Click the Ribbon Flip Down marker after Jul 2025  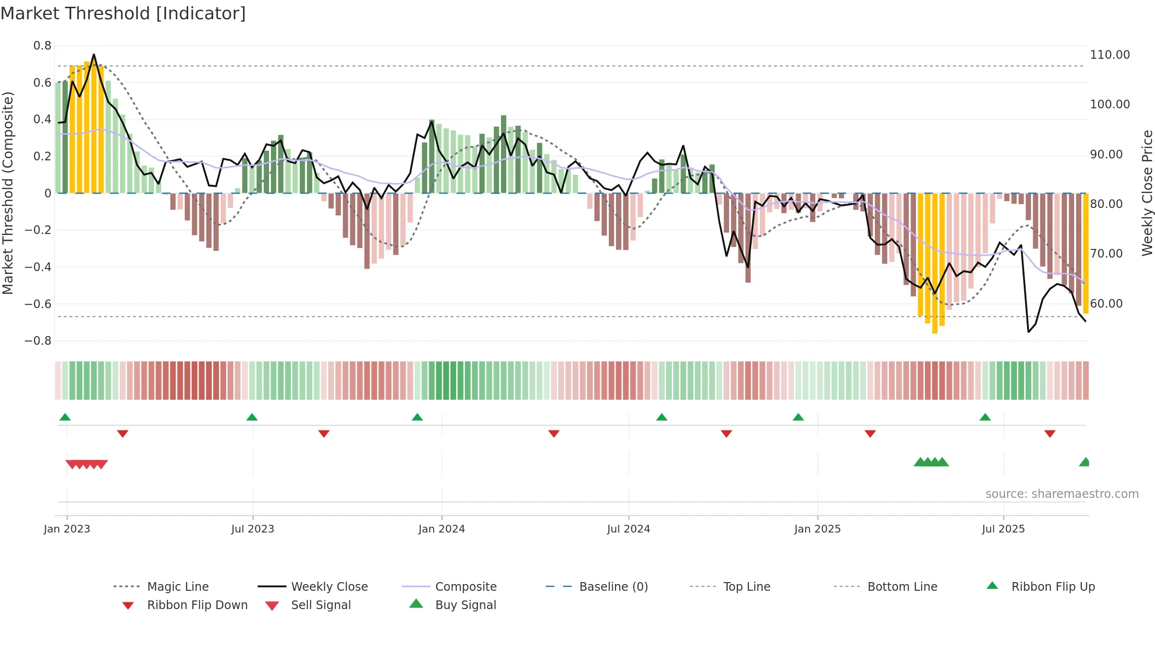click(x=1050, y=434)
